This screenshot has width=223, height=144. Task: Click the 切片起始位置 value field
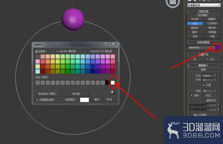coord(211,105)
